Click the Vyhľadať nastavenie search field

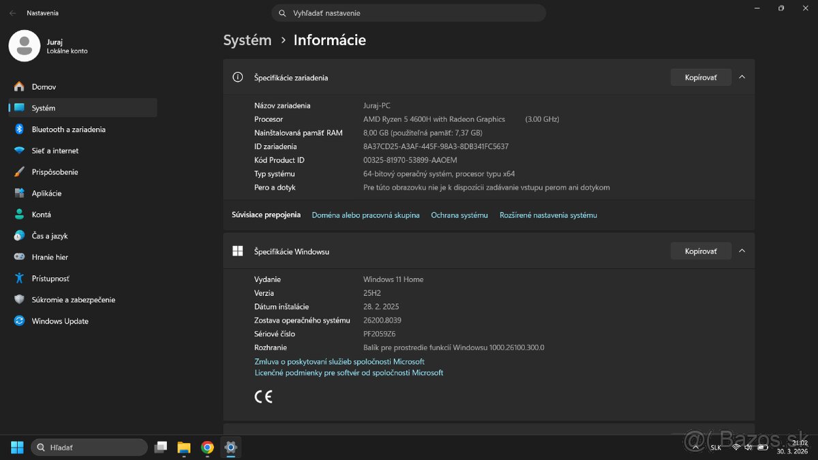point(408,12)
